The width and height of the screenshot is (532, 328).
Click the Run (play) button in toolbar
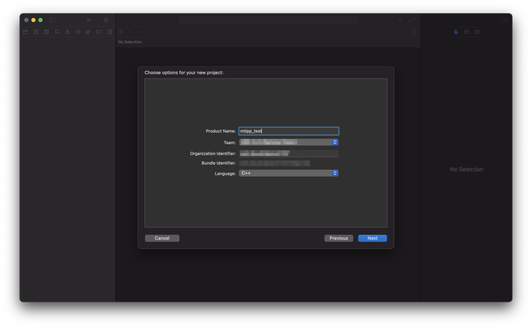coord(90,20)
